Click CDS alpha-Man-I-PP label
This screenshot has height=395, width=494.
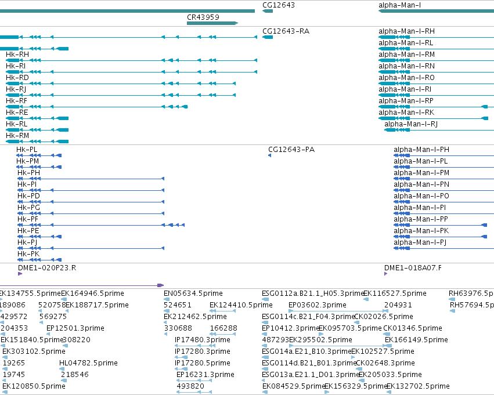pyautogui.click(x=421, y=220)
